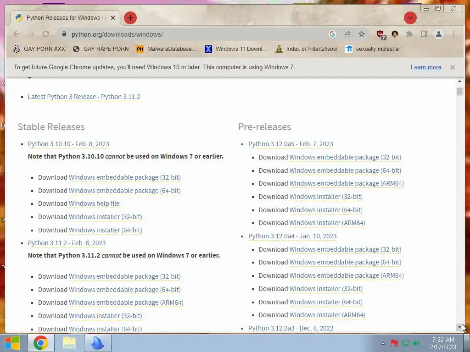Download 3.12.0a5 embeddable package (32-bit)

(345, 157)
